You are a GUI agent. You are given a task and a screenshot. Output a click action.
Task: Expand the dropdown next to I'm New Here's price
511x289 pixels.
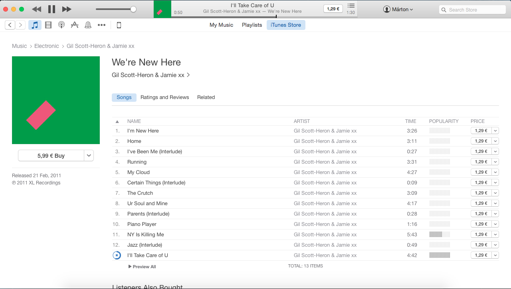tap(495, 131)
